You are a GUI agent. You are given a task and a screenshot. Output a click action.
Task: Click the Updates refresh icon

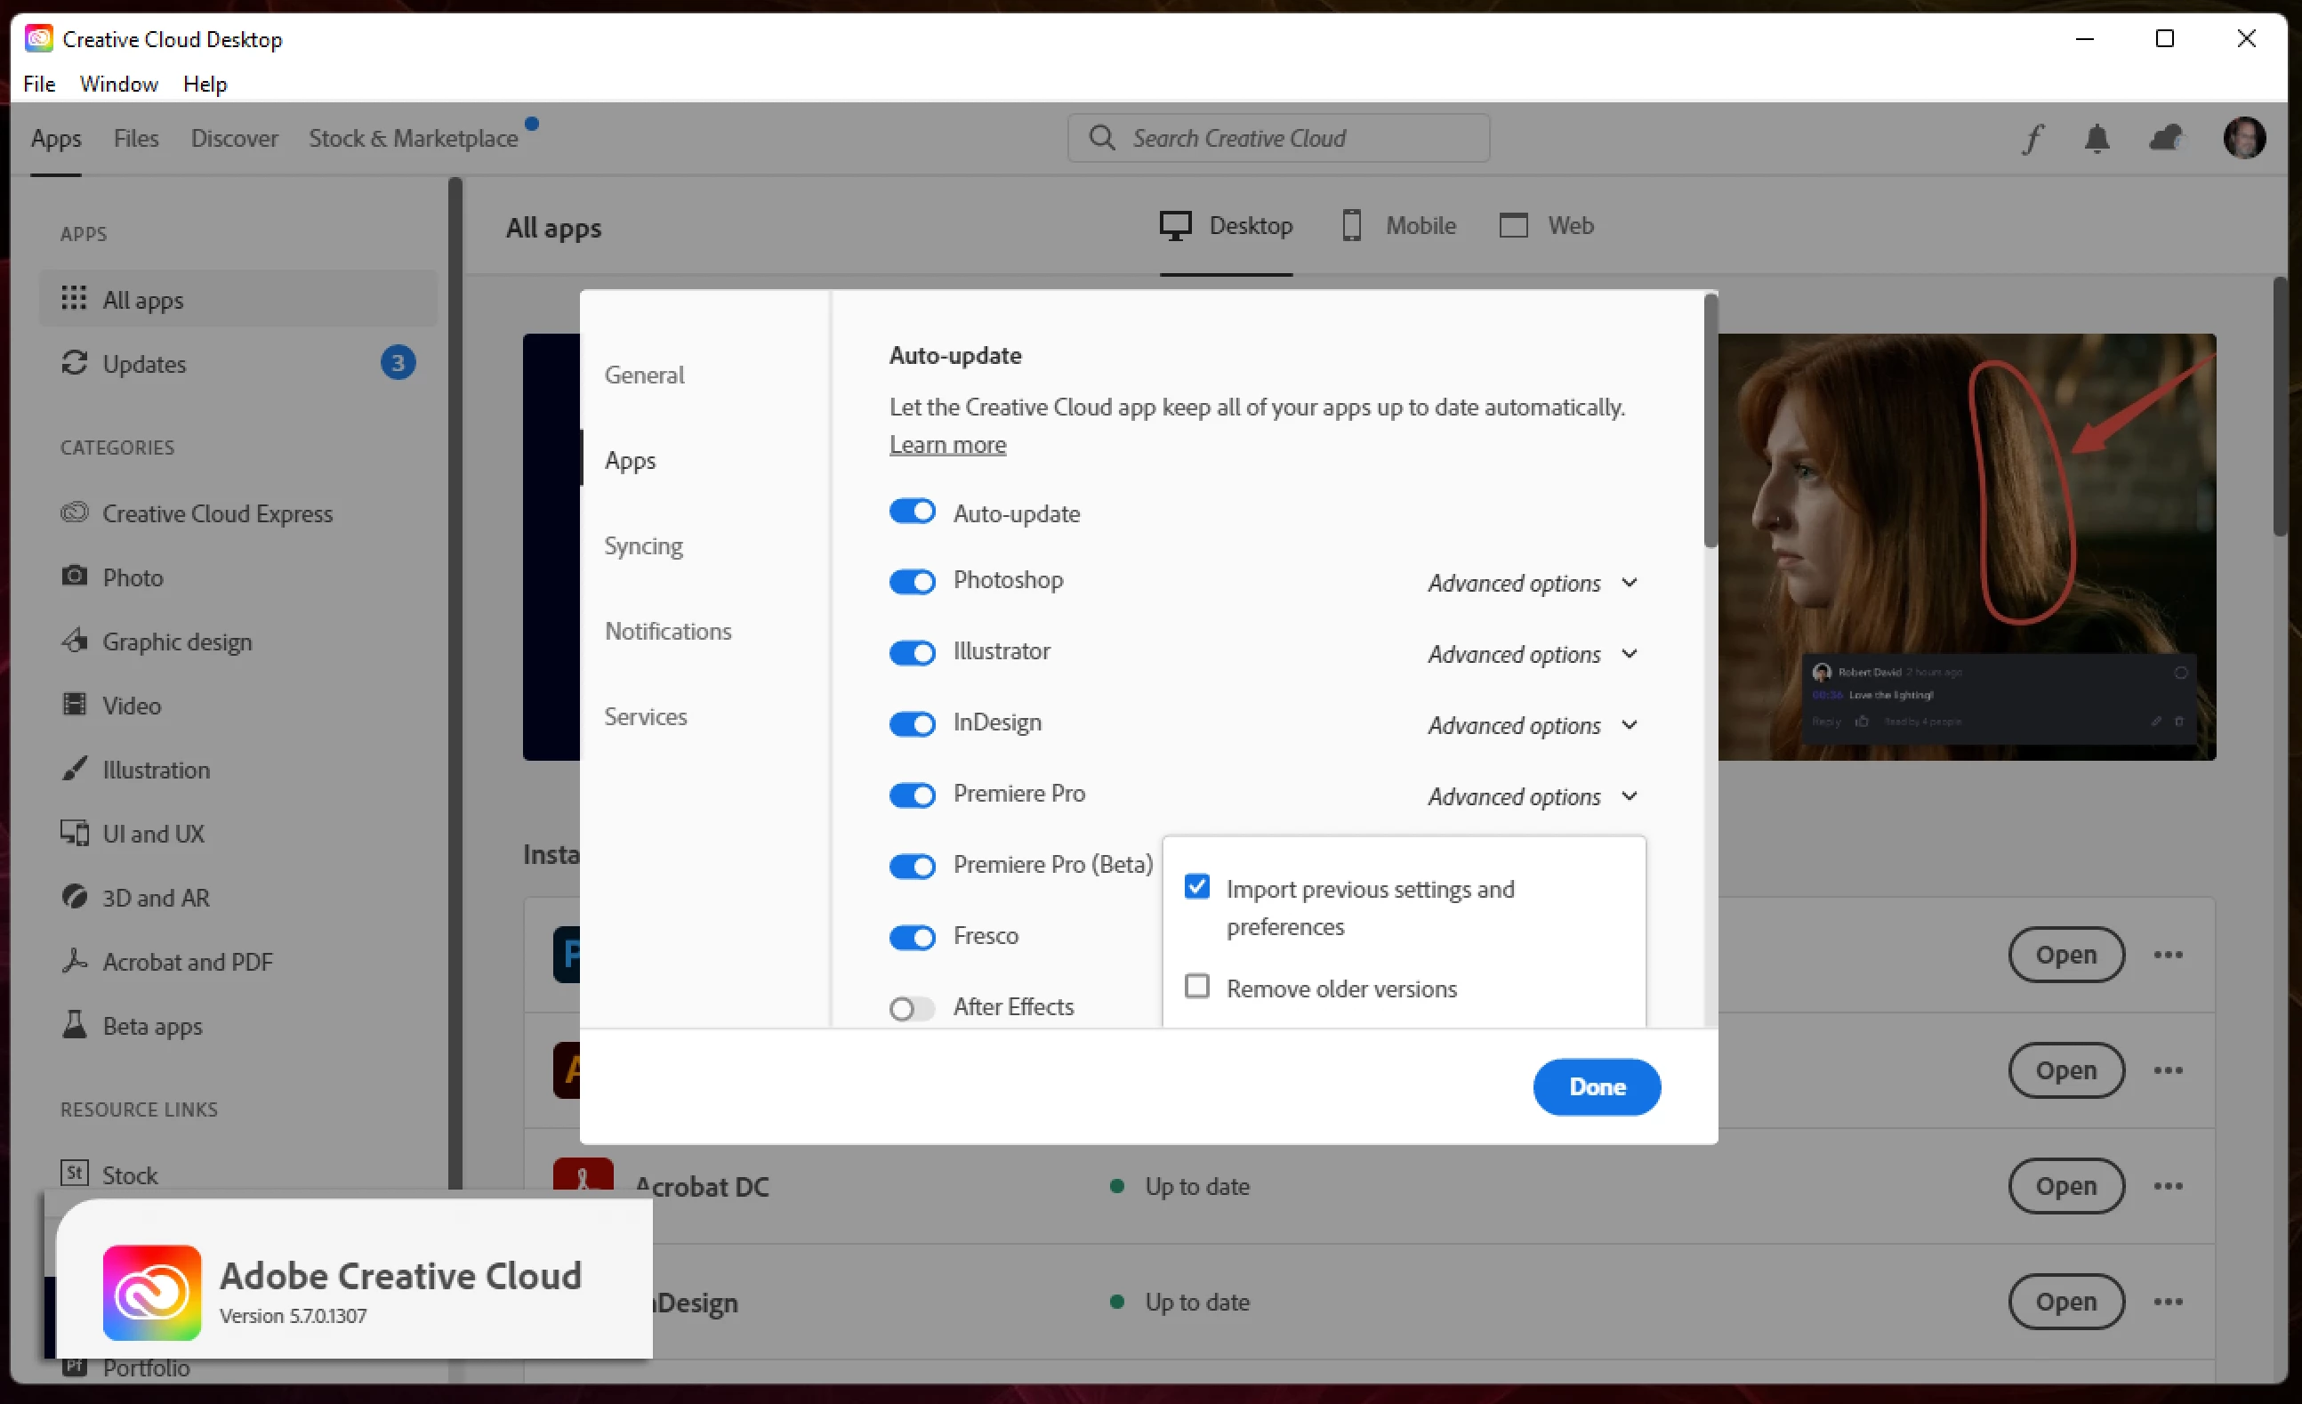point(74,363)
